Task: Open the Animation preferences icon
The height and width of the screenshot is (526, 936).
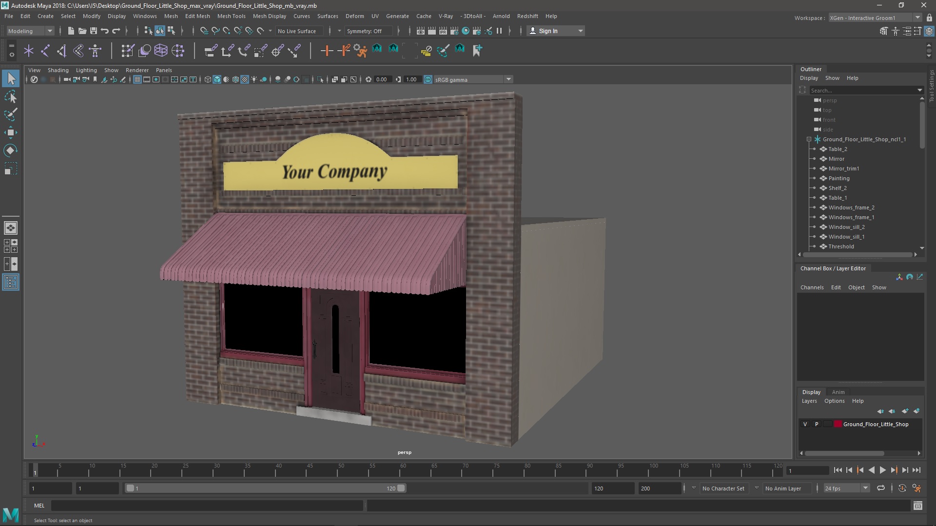Action: (916, 488)
